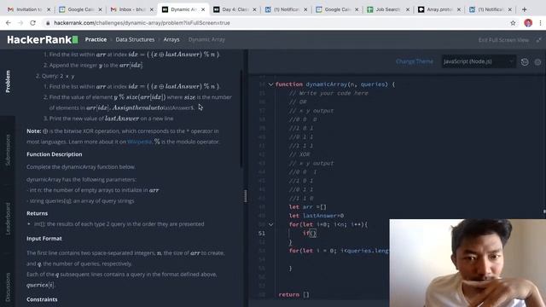Open JavaScript (Node.js) language dropdown
Image resolution: width=546 pixels, height=307 pixels.
[478, 61]
